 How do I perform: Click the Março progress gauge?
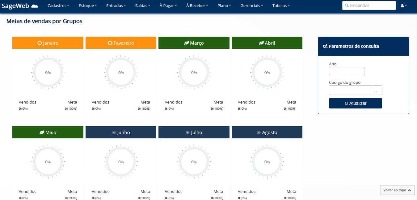(x=194, y=73)
